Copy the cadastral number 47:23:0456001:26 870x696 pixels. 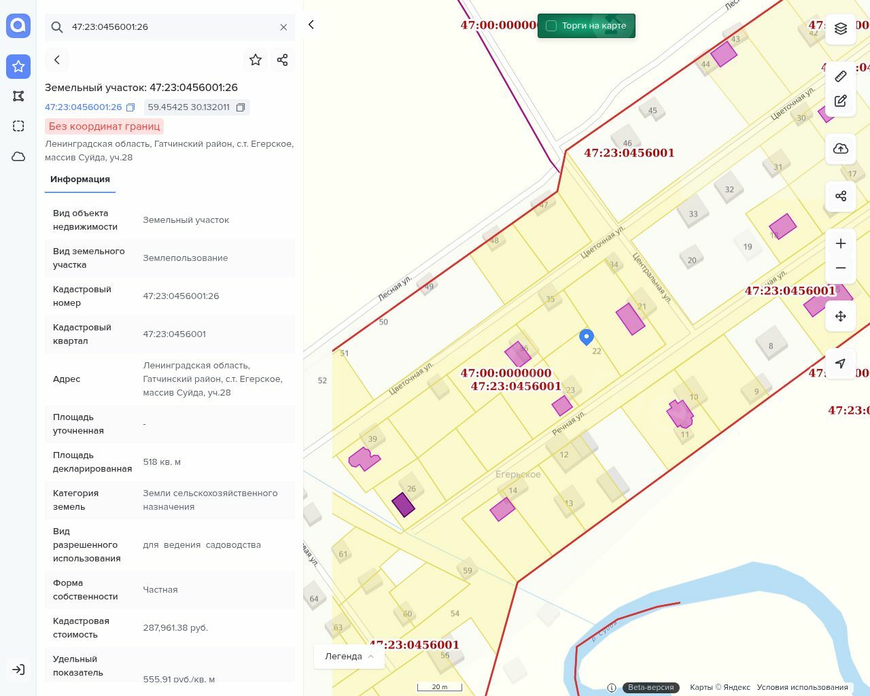(x=130, y=107)
